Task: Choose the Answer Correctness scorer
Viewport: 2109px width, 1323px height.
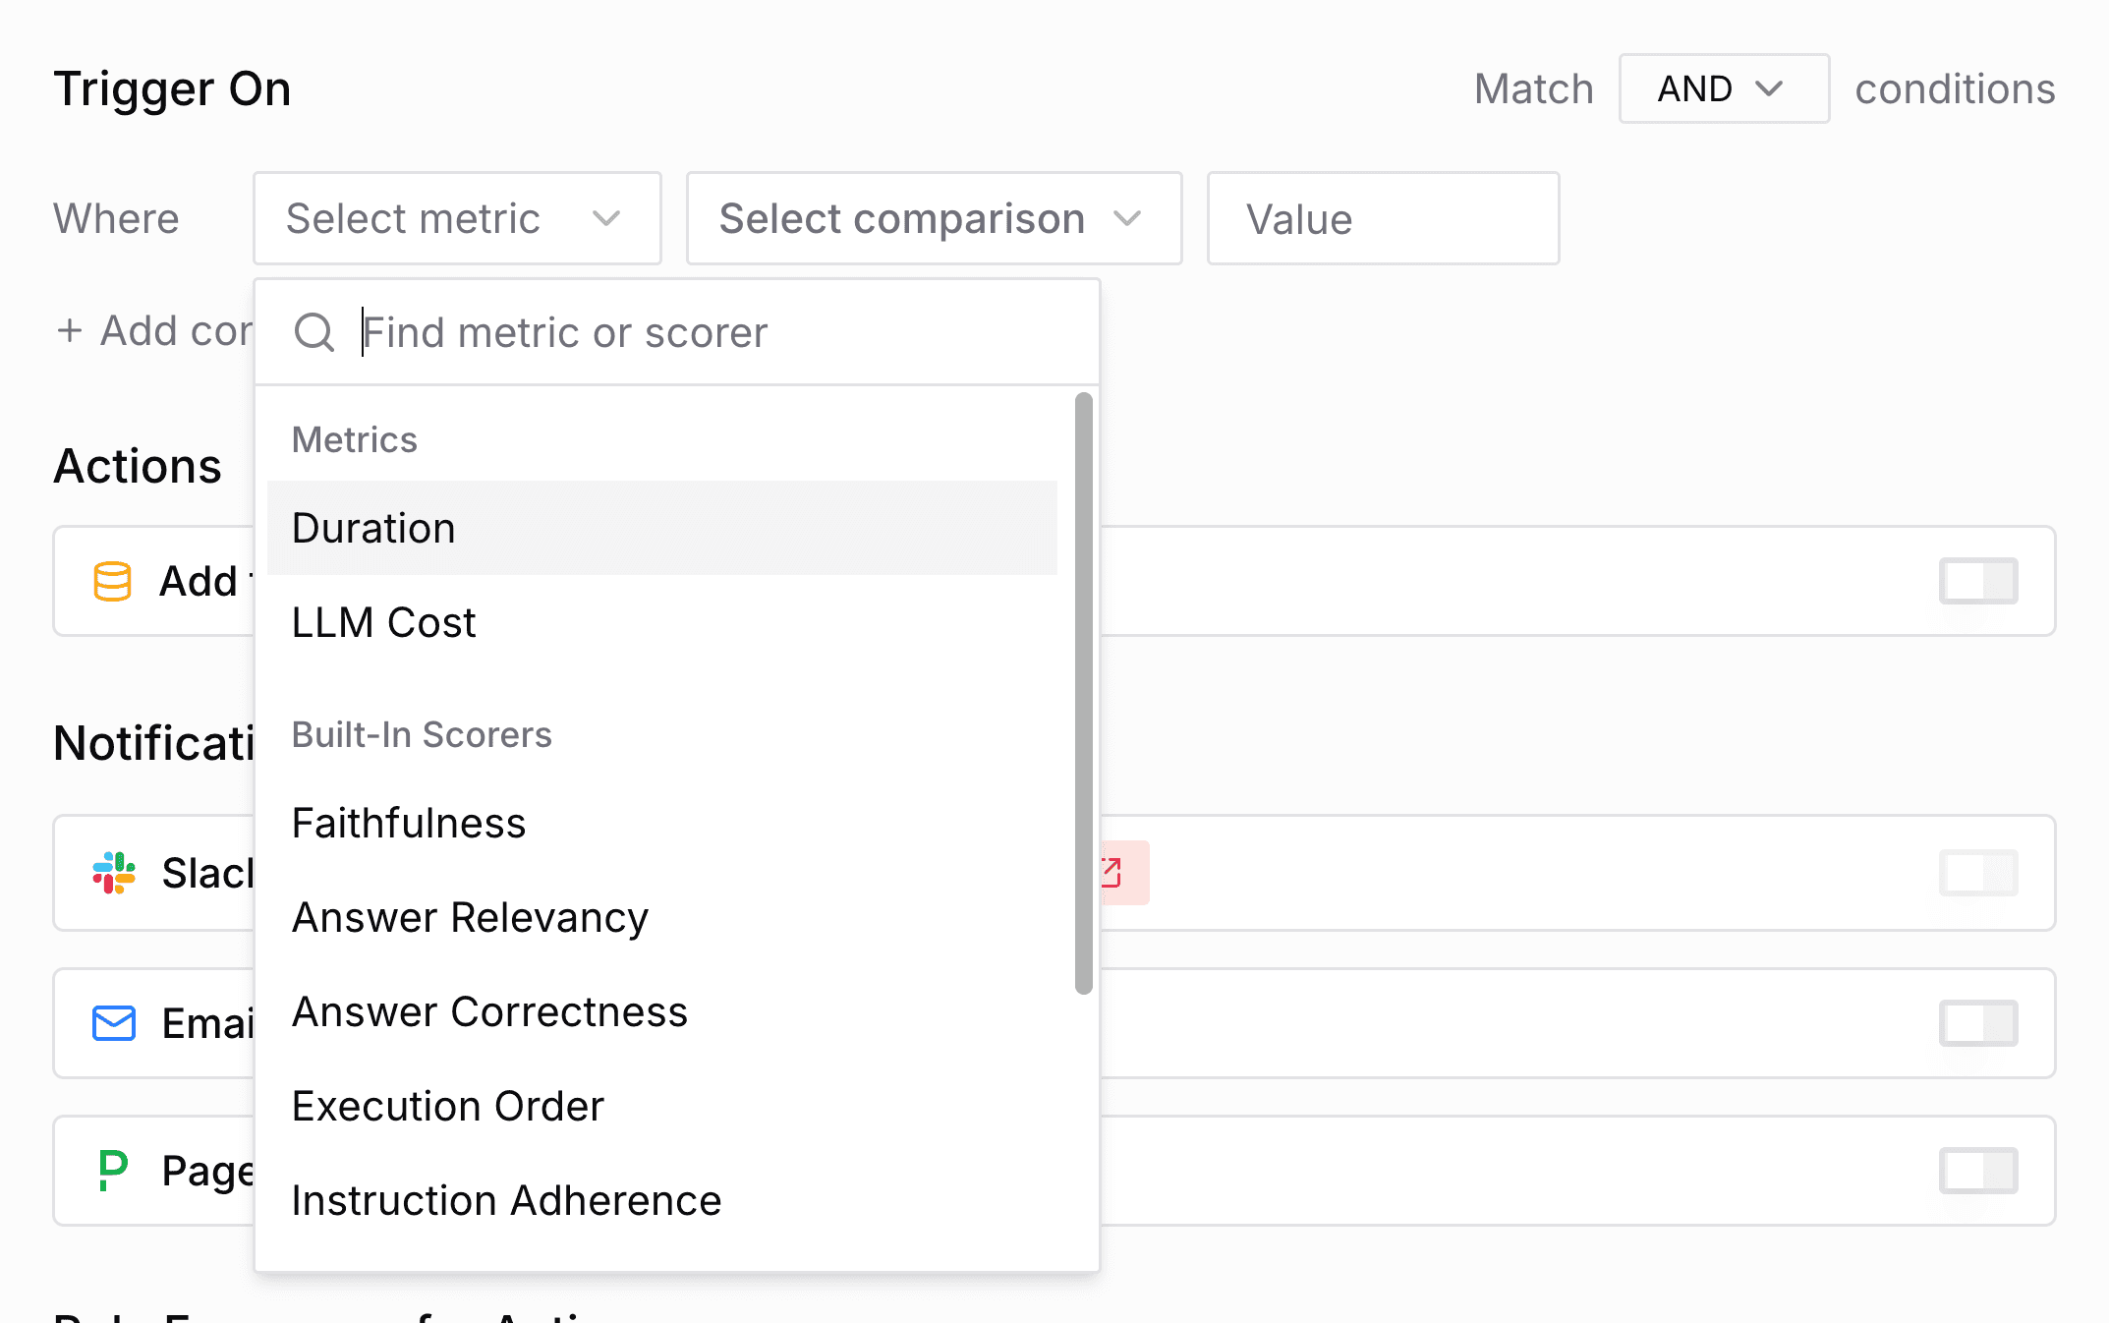Action: 489,1011
